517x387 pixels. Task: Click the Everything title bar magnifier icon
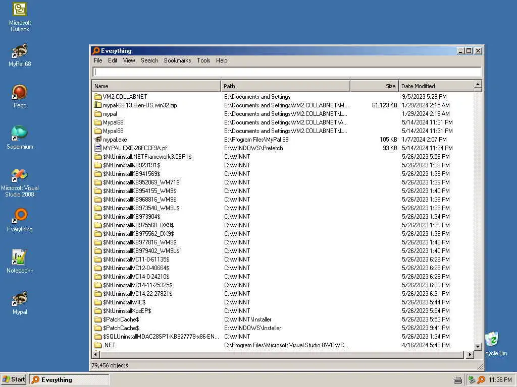(x=96, y=51)
